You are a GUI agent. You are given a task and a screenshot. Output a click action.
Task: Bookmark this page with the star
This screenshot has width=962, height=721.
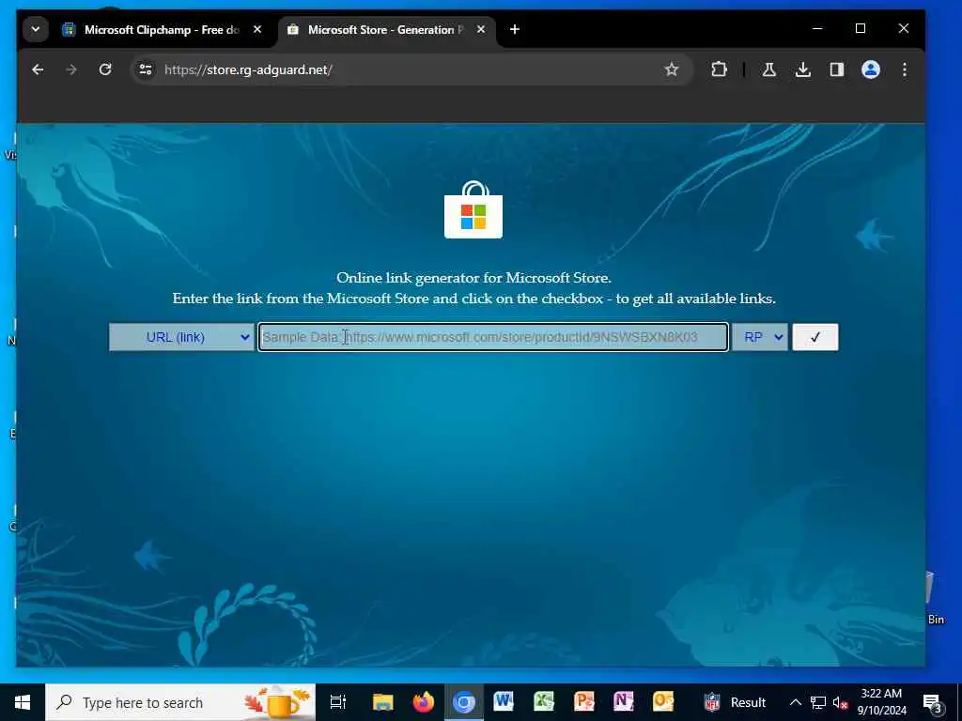[x=672, y=69]
